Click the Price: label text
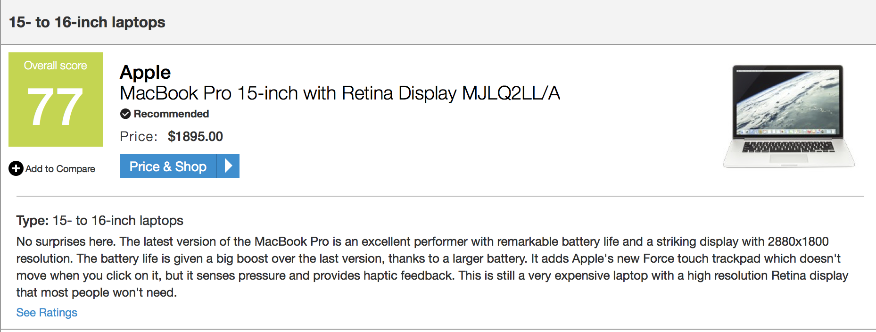The width and height of the screenshot is (876, 332). 139,136
